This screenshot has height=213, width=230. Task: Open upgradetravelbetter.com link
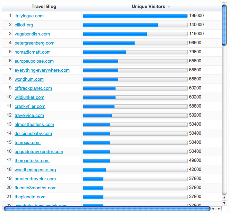[39, 152]
